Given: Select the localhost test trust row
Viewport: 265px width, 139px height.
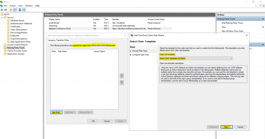Looking at the screenshot, I should (x=110, y=23).
